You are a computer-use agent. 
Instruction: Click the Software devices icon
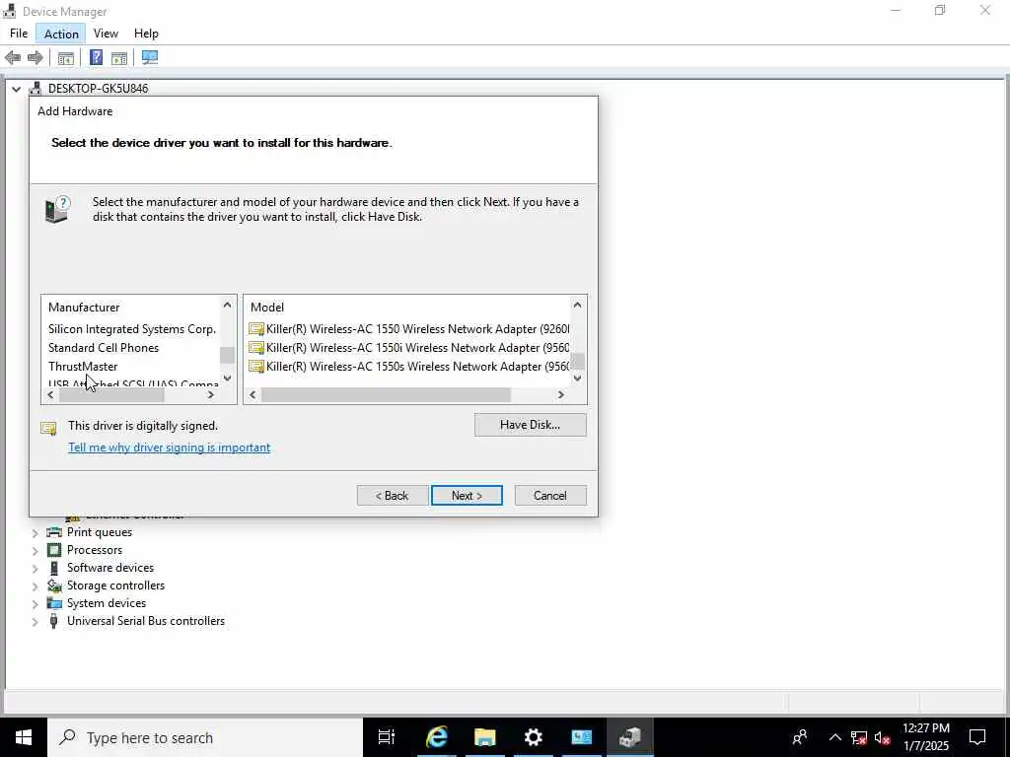click(x=54, y=568)
